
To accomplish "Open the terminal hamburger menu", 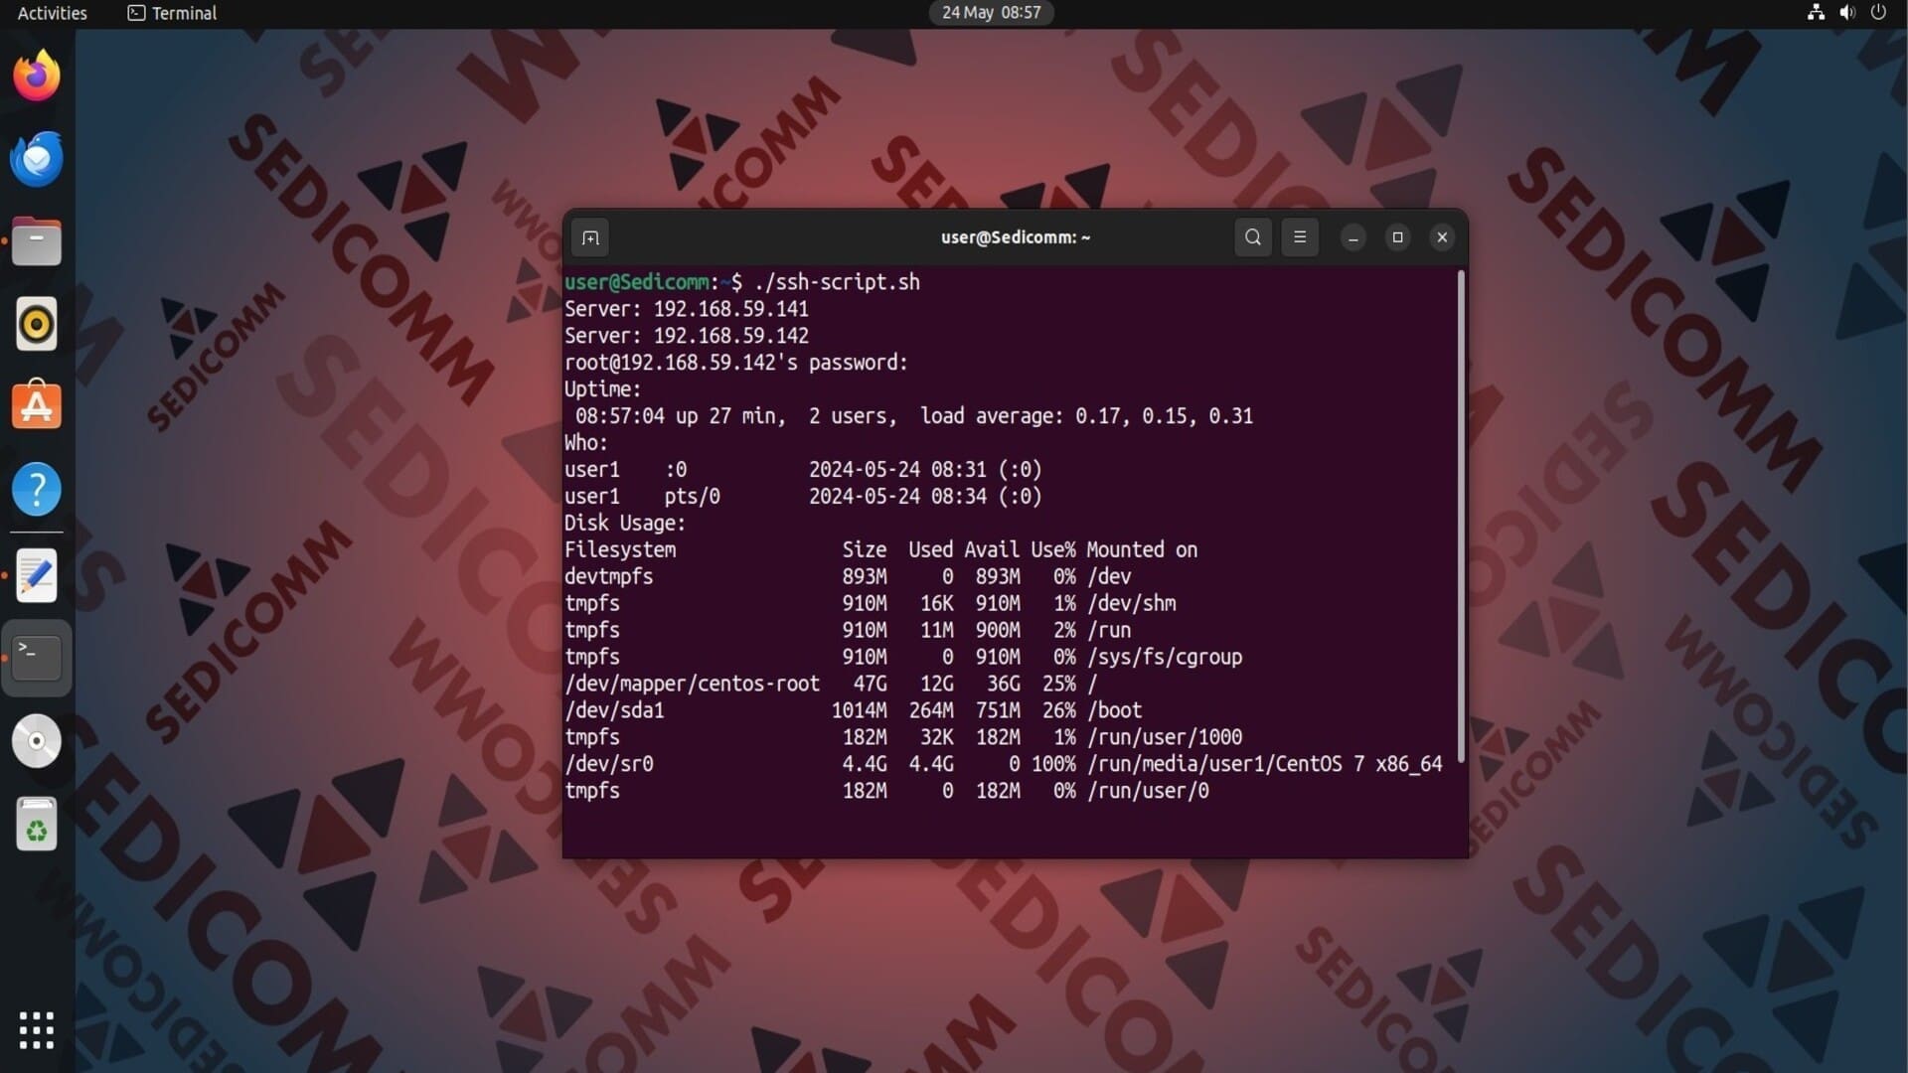I will pyautogui.click(x=1299, y=237).
